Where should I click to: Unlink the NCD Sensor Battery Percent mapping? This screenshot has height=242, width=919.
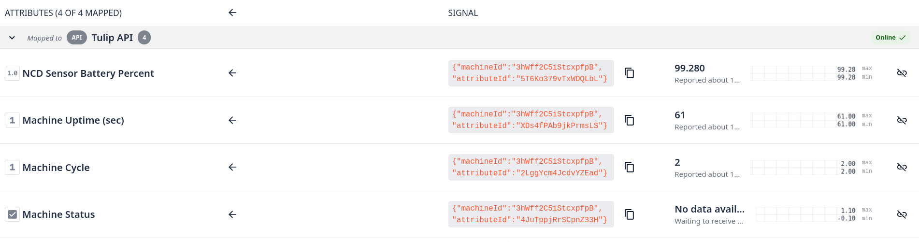(x=902, y=73)
